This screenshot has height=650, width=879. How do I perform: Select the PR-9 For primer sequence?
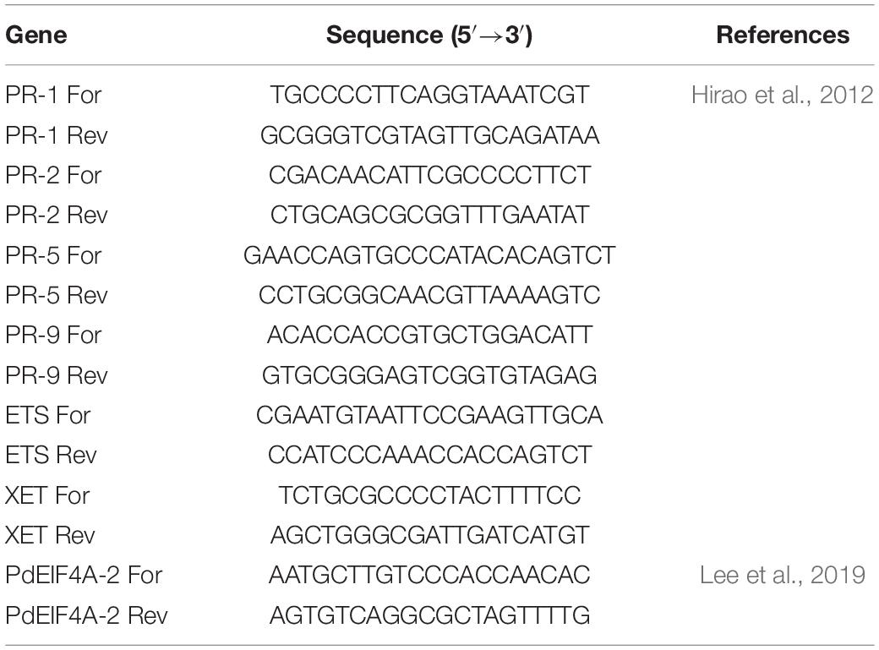click(429, 335)
